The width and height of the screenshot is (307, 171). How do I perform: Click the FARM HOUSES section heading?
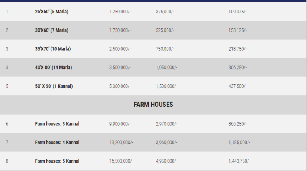[x=153, y=105]
